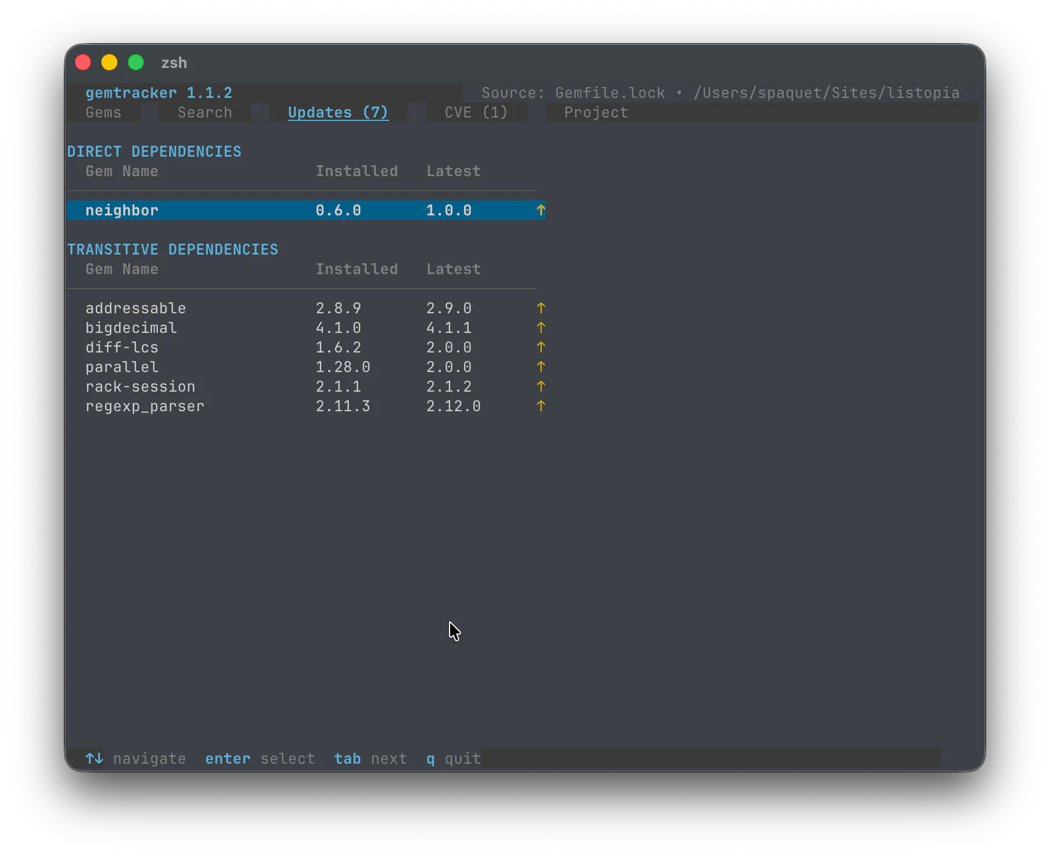Click the update arrow for bigdecimal
Screen dimensions: 1050x857
pos(541,328)
